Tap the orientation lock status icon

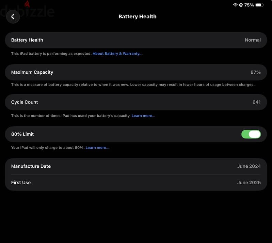[241, 5]
